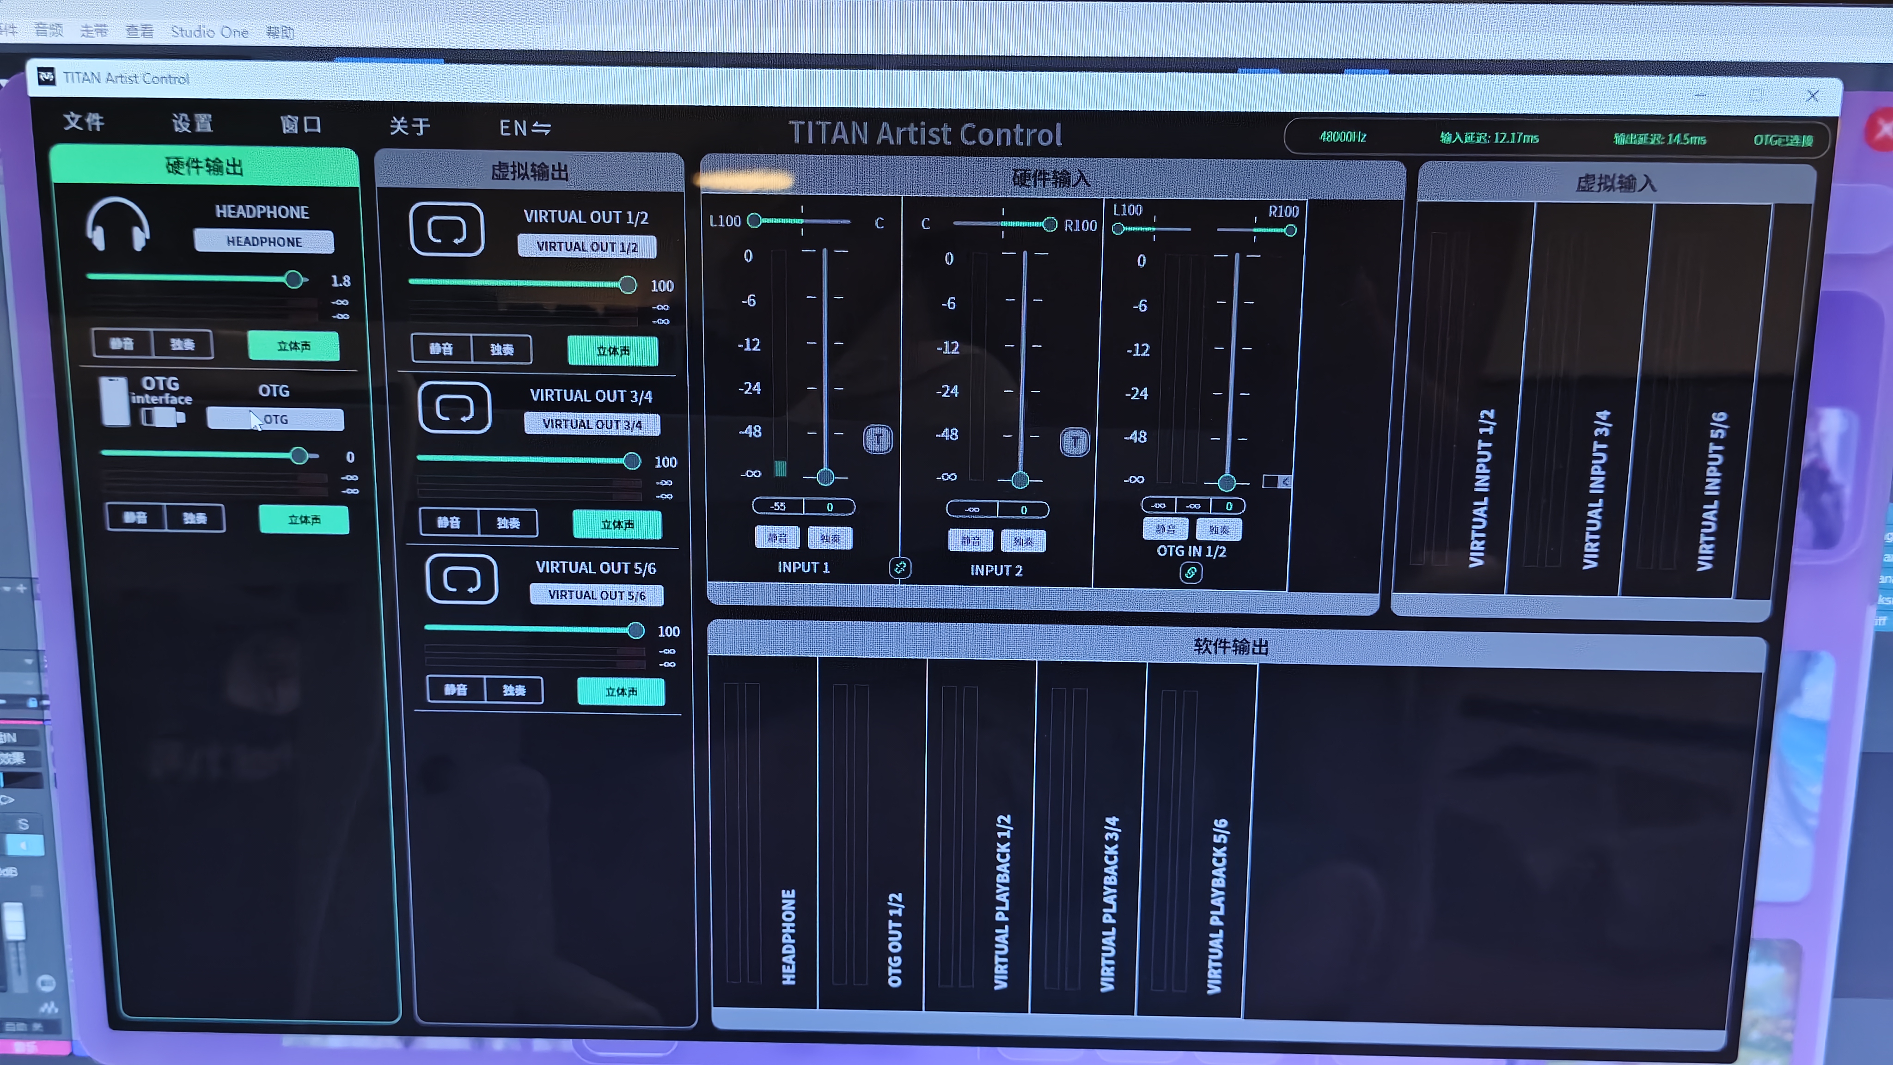Screen dimensions: 1893x1065
Task: Open the 文件 (File) menu
Action: [x=84, y=121]
